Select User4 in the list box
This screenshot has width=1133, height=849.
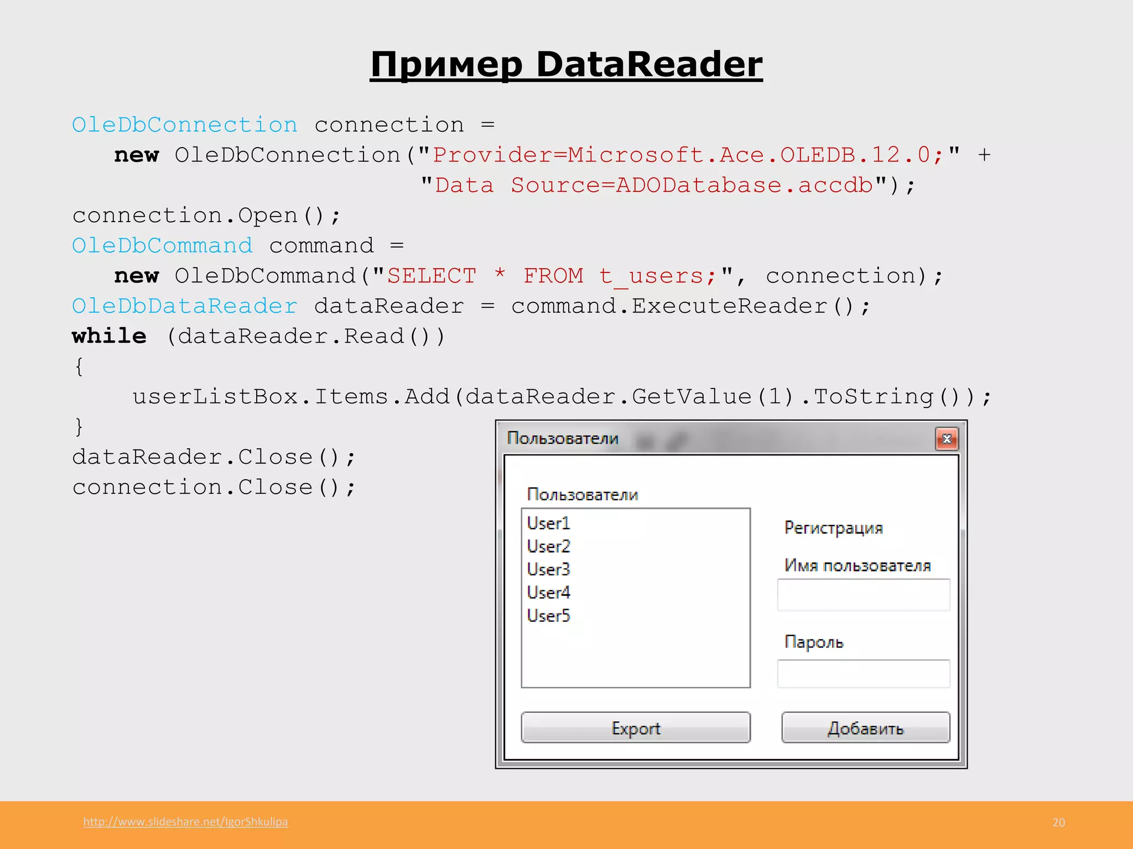(548, 593)
